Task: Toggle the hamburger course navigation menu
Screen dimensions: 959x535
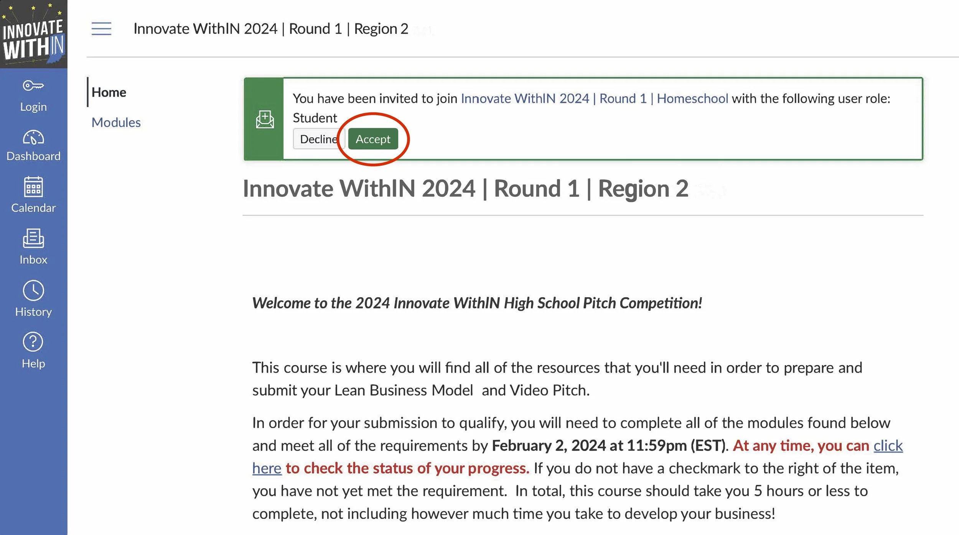Action: coord(101,29)
